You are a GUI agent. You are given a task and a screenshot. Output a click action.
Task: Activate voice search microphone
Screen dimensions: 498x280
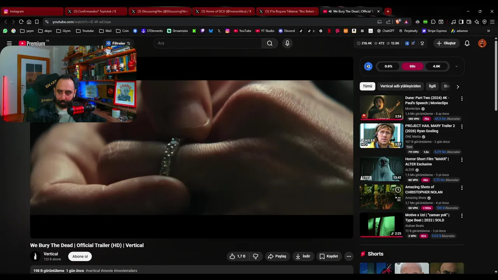pyautogui.click(x=287, y=43)
